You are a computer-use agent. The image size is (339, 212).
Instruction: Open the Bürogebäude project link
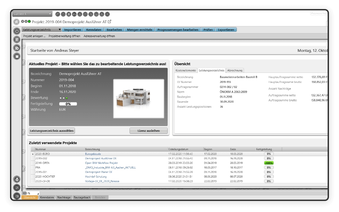[x=93, y=154]
